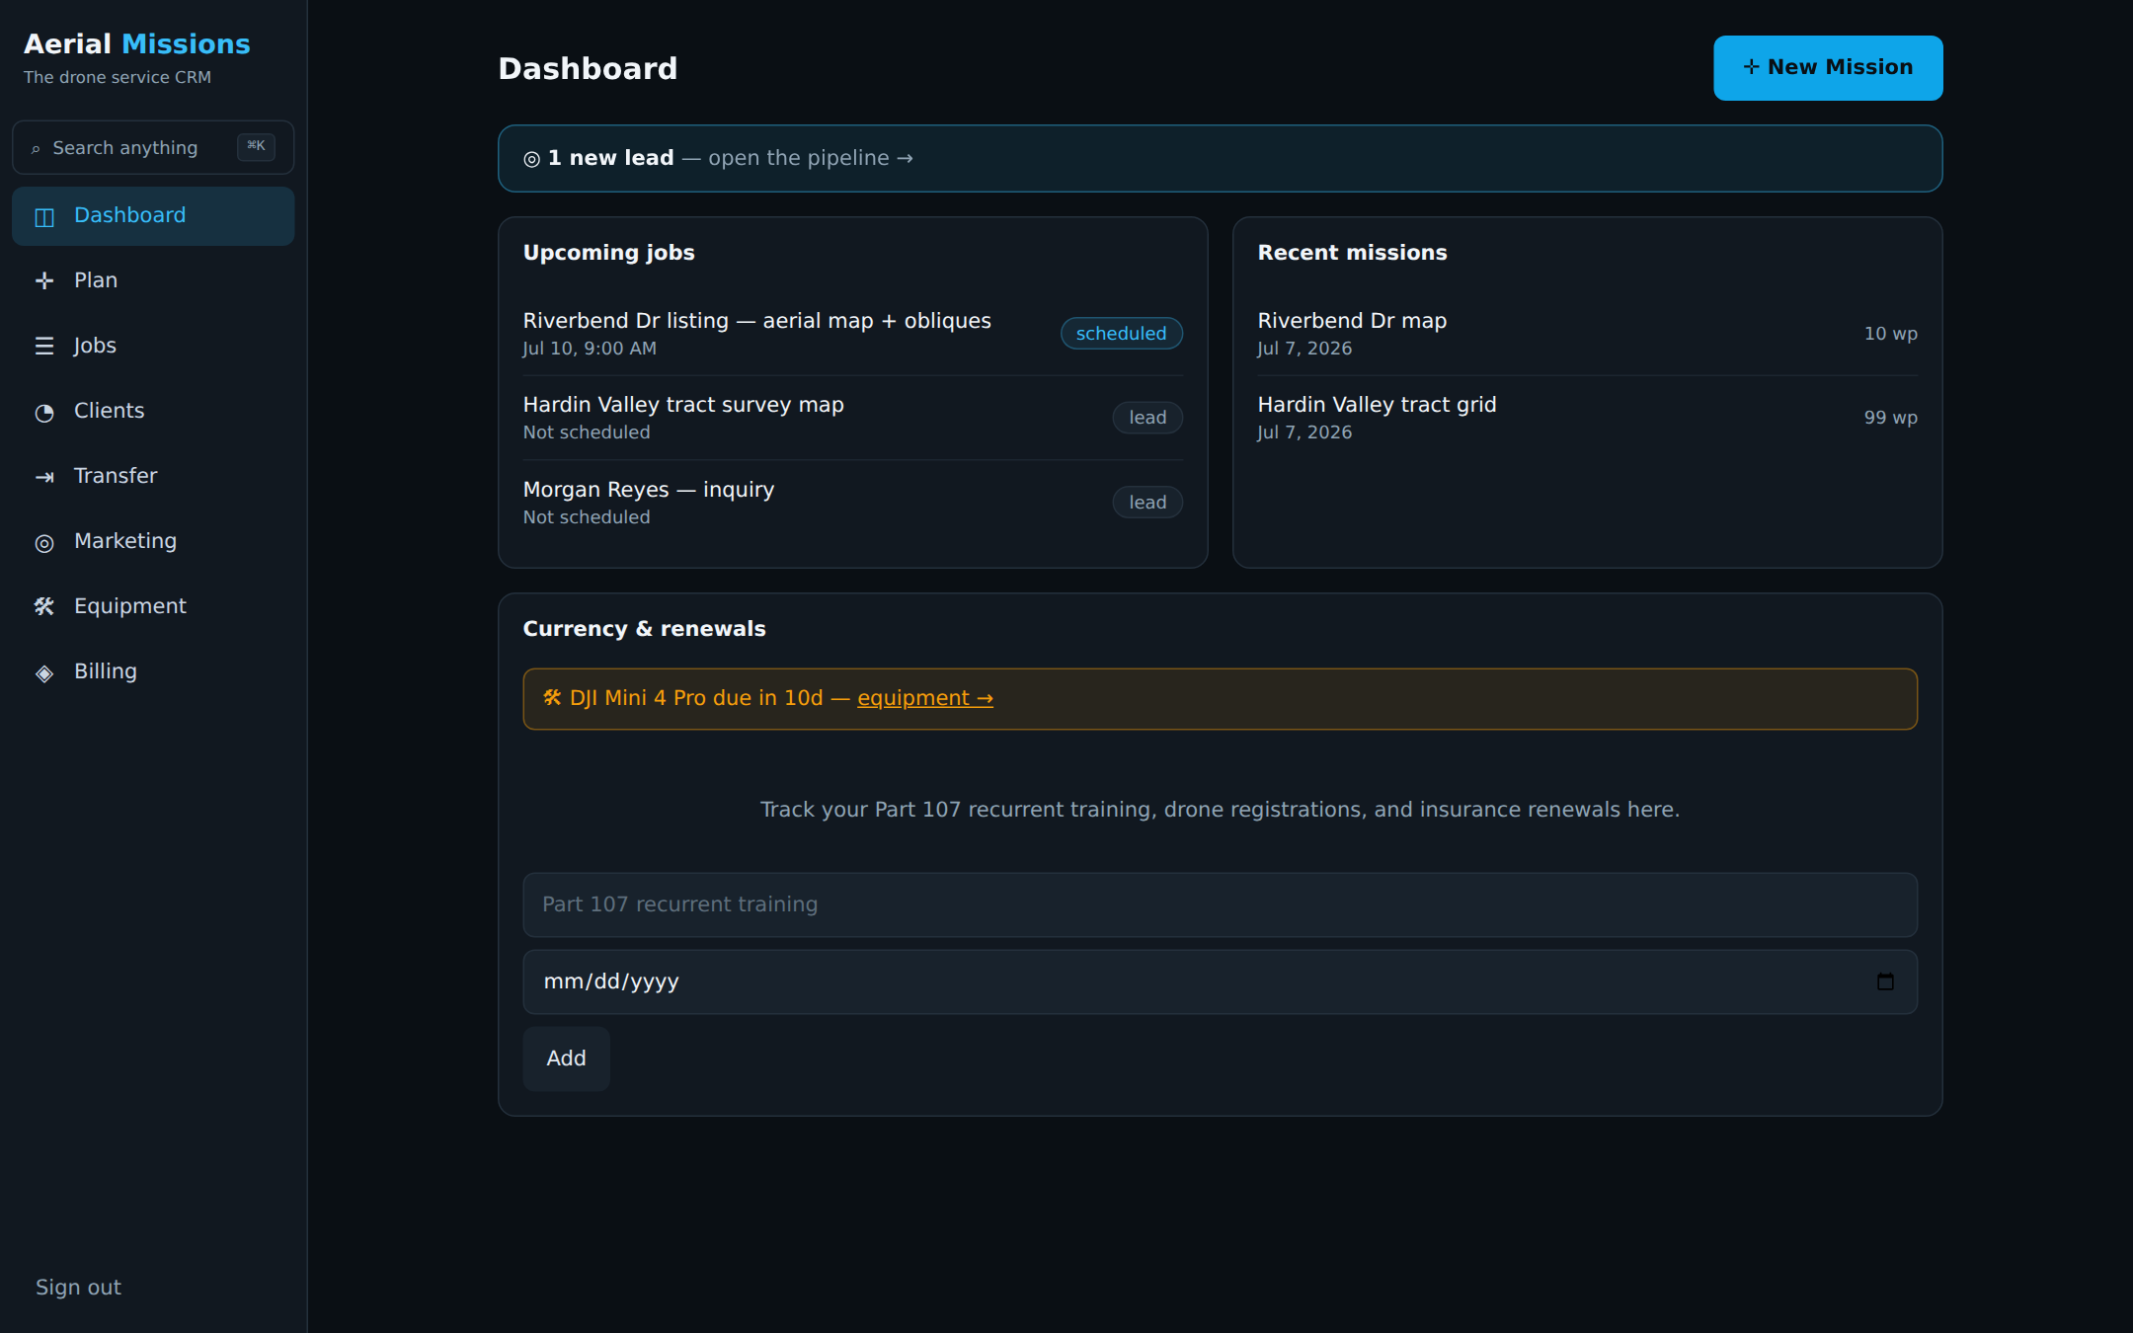The height and width of the screenshot is (1333, 2133).
Task: Open the Jobs section
Action: [153, 347]
